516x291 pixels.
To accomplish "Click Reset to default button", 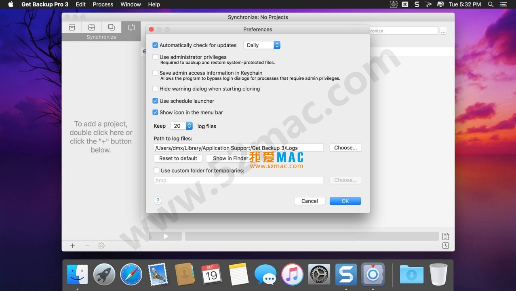I will [178, 158].
